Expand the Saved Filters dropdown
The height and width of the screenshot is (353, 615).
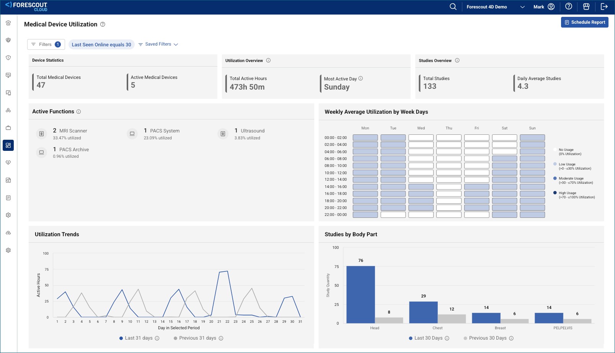[158, 44]
